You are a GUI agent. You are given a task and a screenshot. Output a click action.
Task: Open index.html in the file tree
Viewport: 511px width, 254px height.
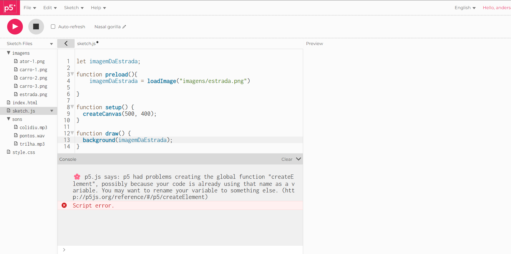[x=25, y=103]
